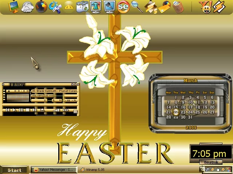The image size is (233, 174).
Task: Click Winamp balance slider marked B.
Action: point(57,100)
